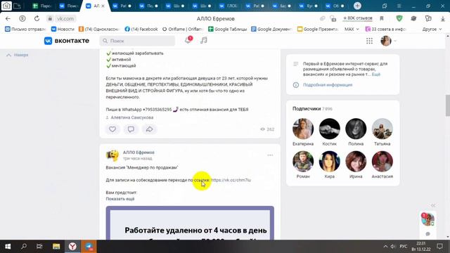Image resolution: width=450 pixels, height=253 pixels.
Task: Open the АЛЛО Ефремов post author name
Action: click(139, 153)
